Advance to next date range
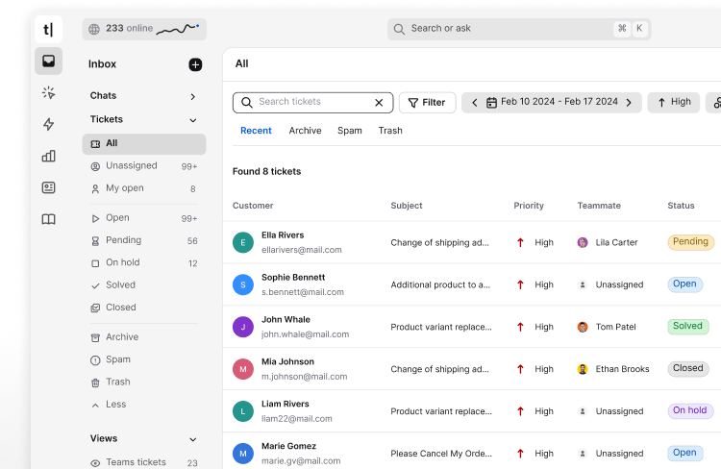 coord(630,103)
